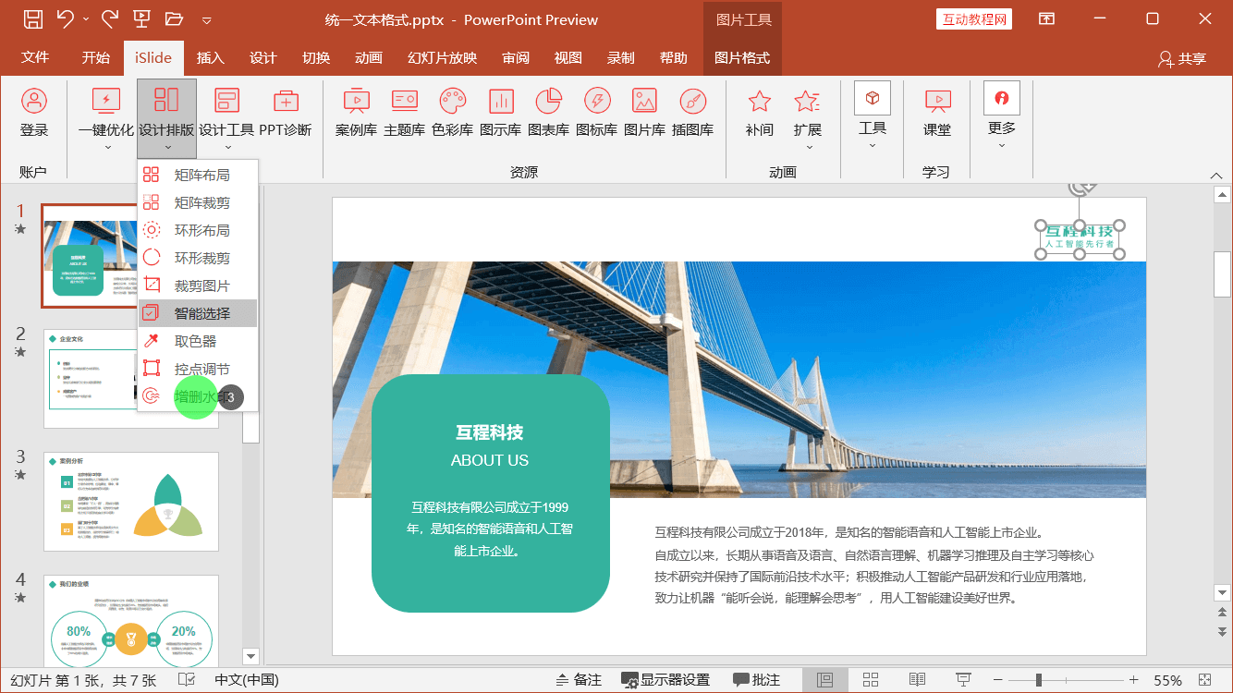Click the Open folder icon
The width and height of the screenshot is (1233, 693).
[x=174, y=18]
